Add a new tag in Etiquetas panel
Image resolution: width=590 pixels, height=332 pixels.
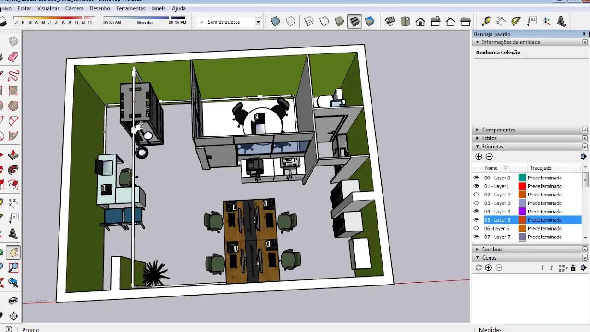coord(478,157)
